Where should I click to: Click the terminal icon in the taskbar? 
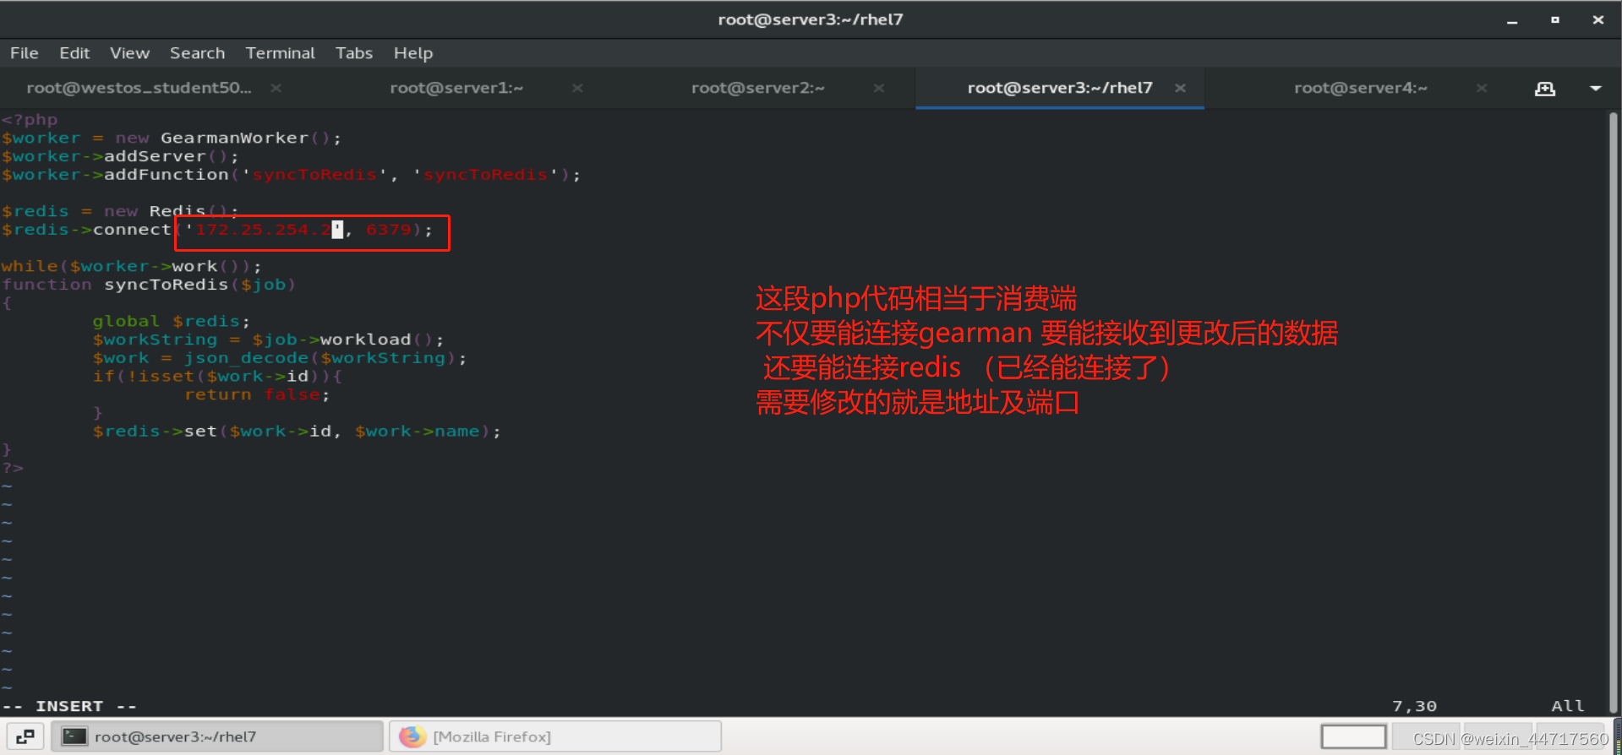75,736
